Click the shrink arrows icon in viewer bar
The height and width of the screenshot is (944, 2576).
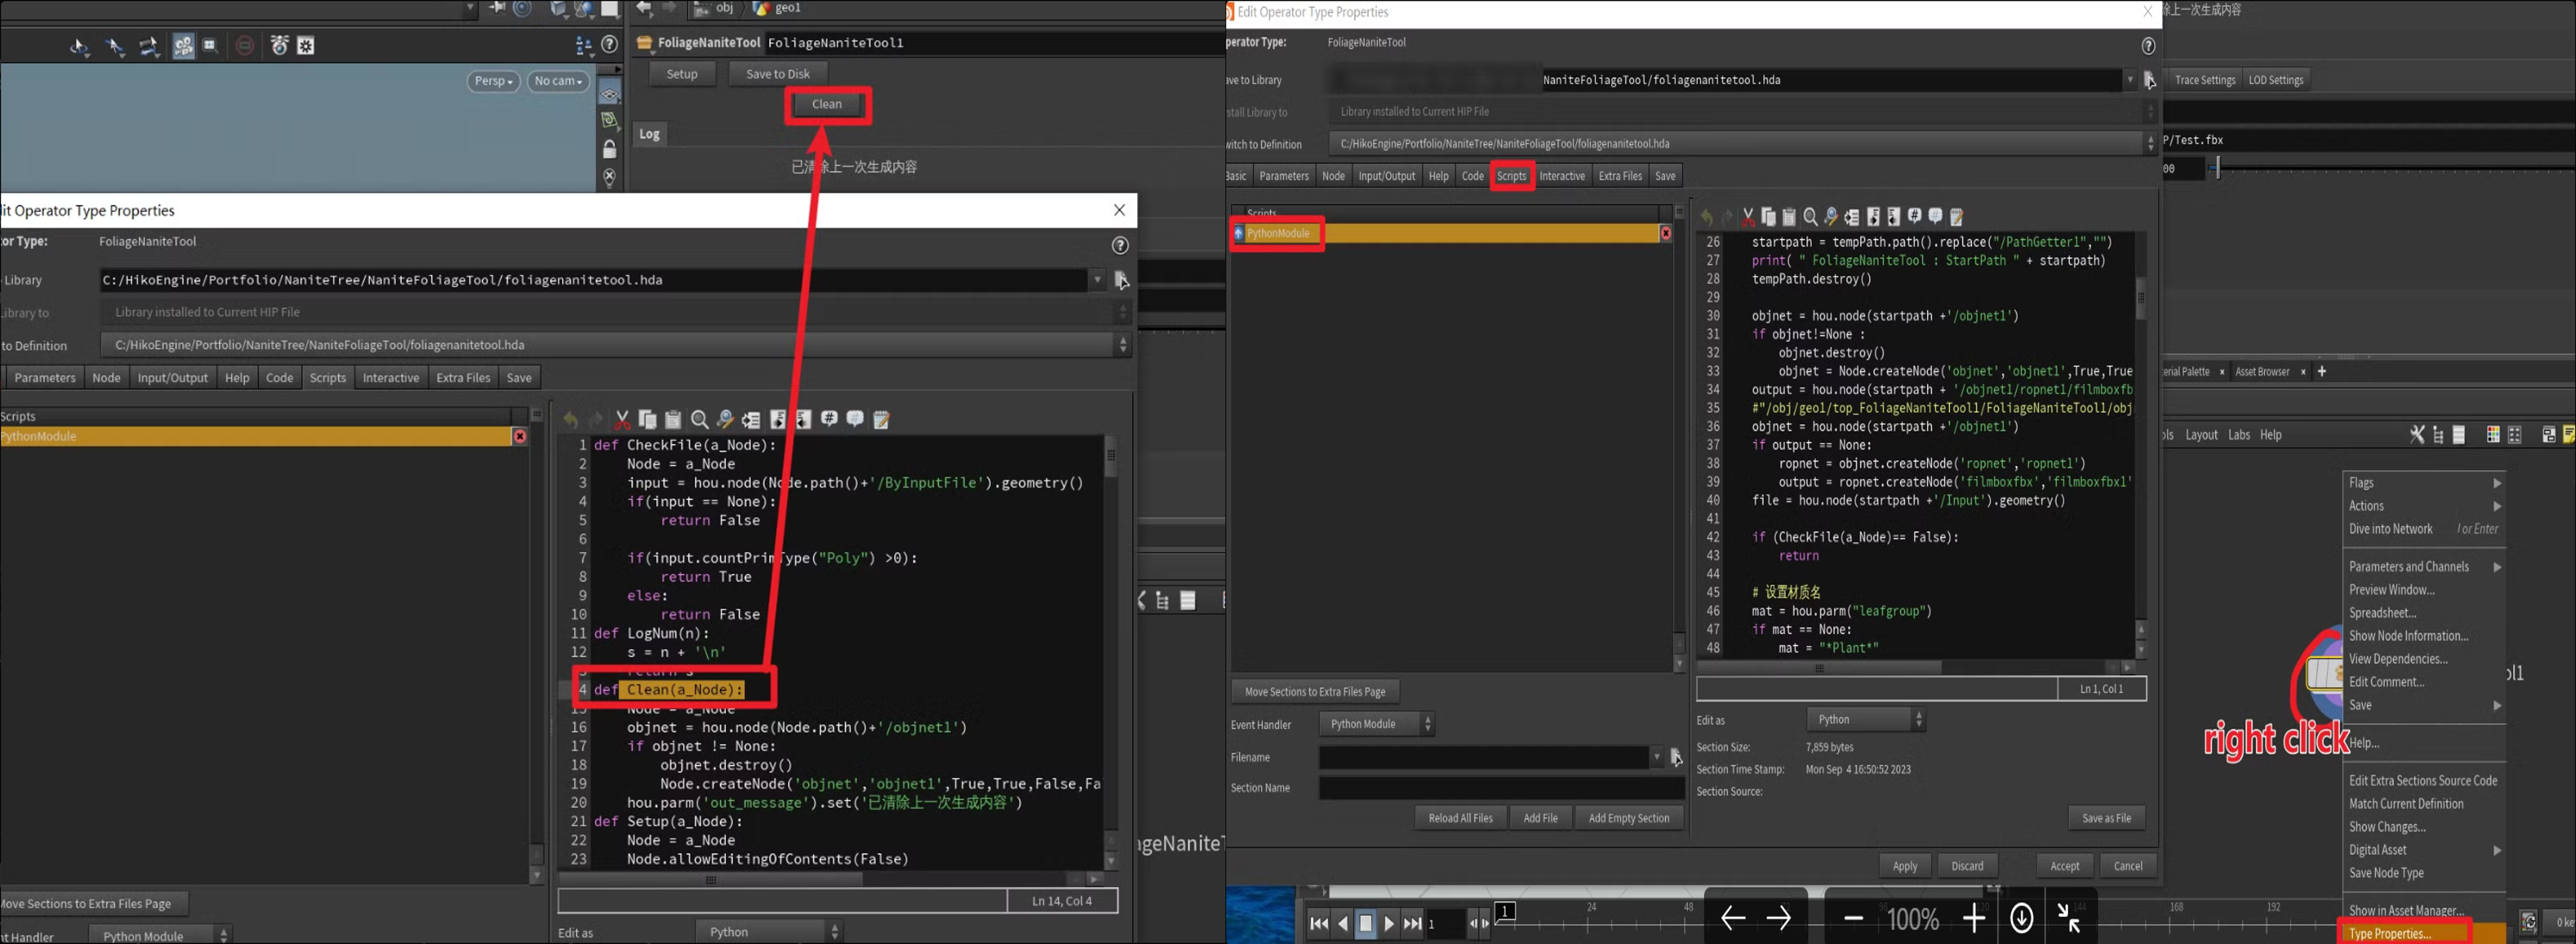[x=2069, y=918]
